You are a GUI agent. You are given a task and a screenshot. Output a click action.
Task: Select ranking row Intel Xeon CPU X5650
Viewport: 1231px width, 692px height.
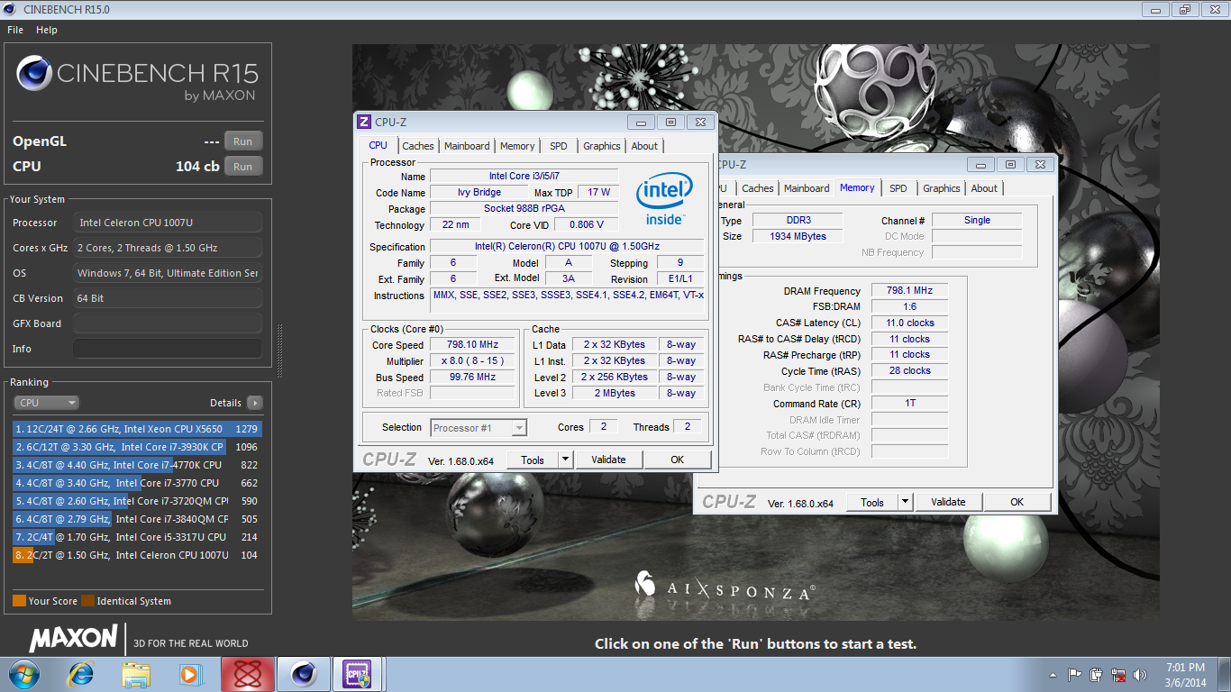tap(137, 429)
